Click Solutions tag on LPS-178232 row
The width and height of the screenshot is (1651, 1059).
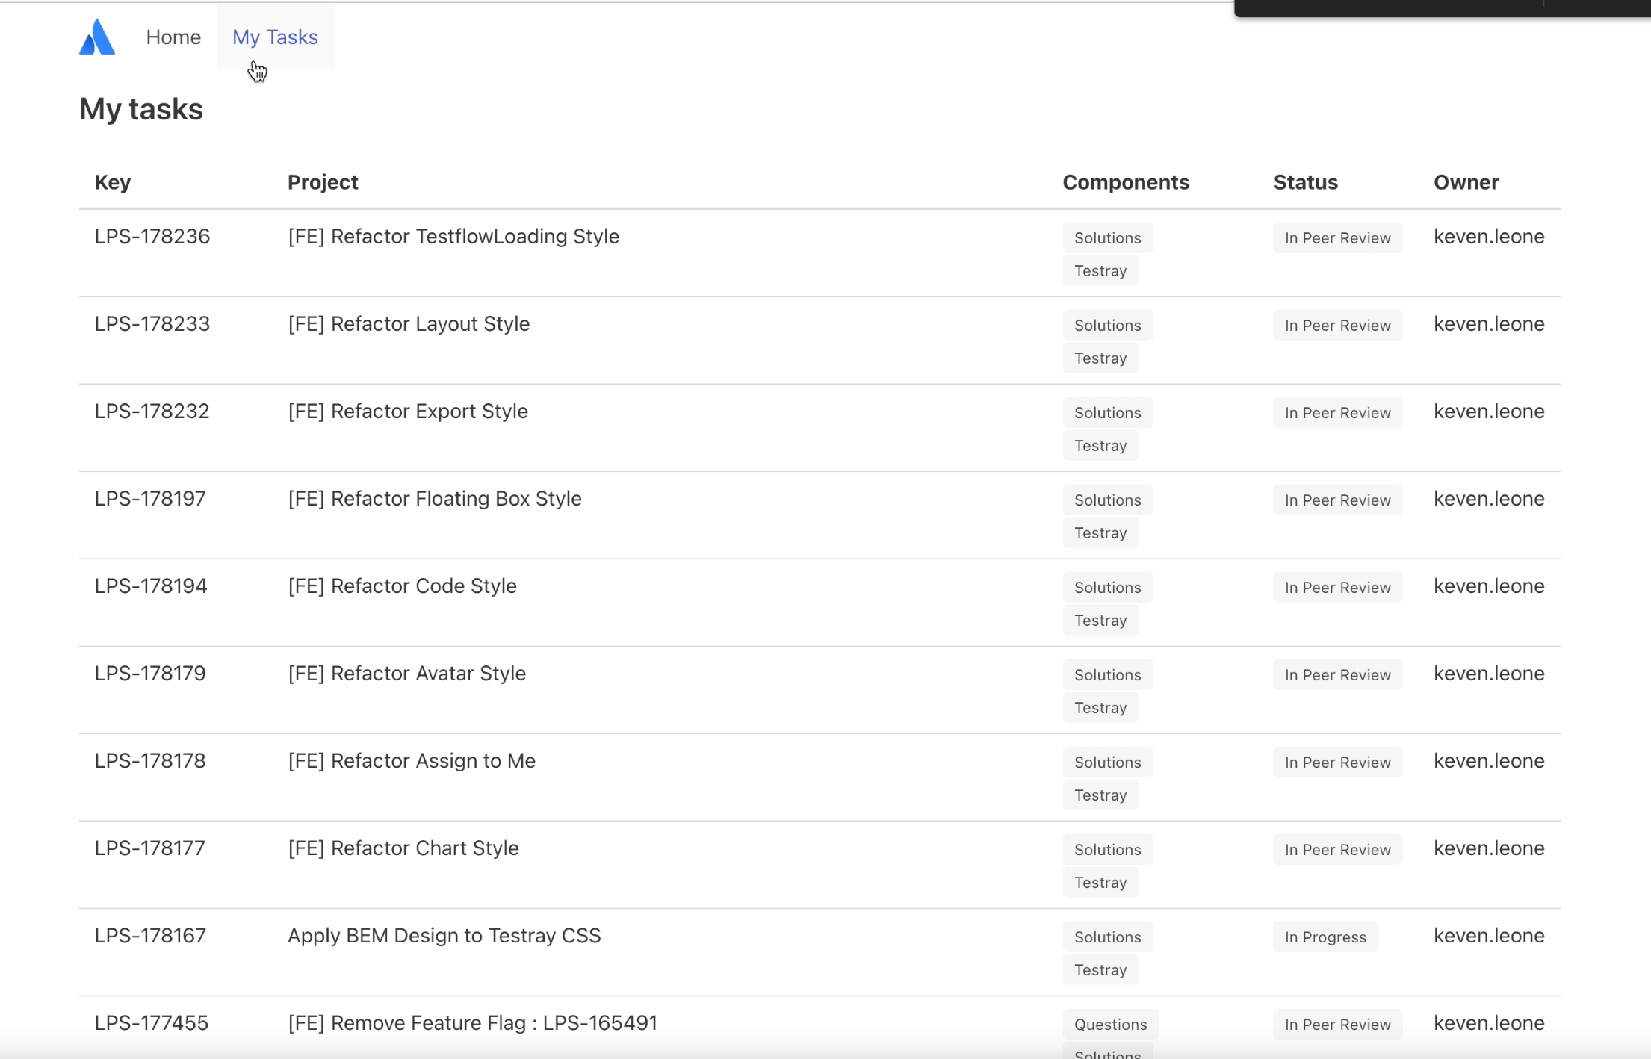click(1107, 413)
